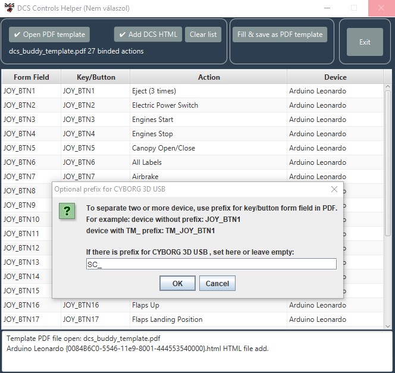Click the Clear list button
The height and width of the screenshot is (373, 395).
click(203, 35)
